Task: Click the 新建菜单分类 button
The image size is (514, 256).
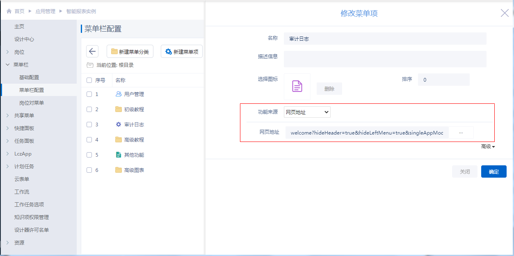Action: tap(130, 52)
